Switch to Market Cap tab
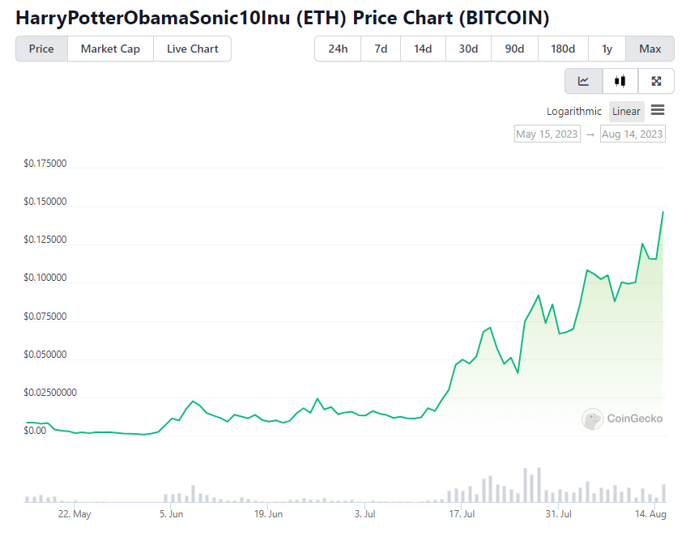The height and width of the screenshot is (540, 686). (x=110, y=49)
